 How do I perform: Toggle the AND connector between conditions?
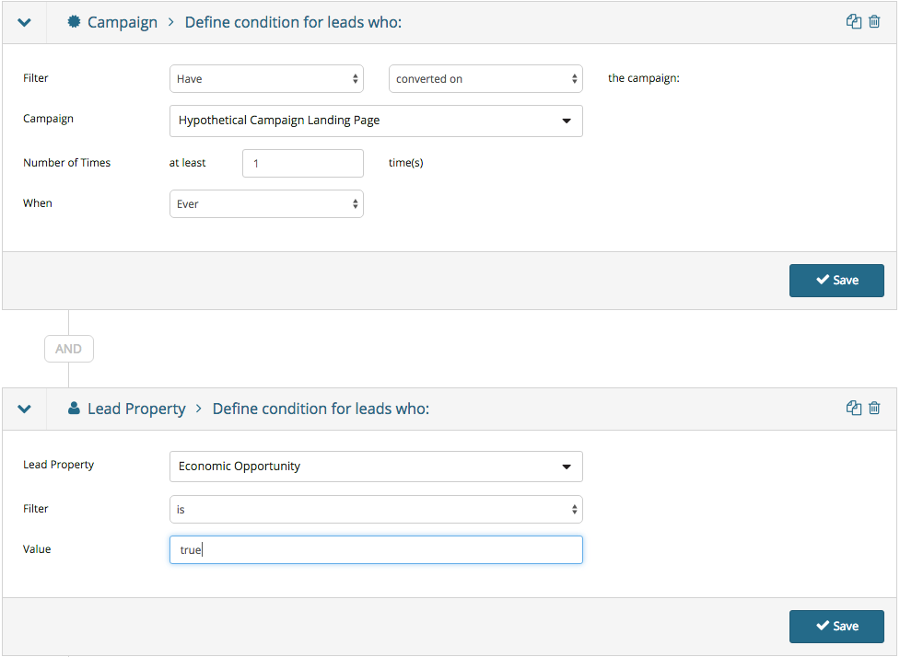click(69, 349)
